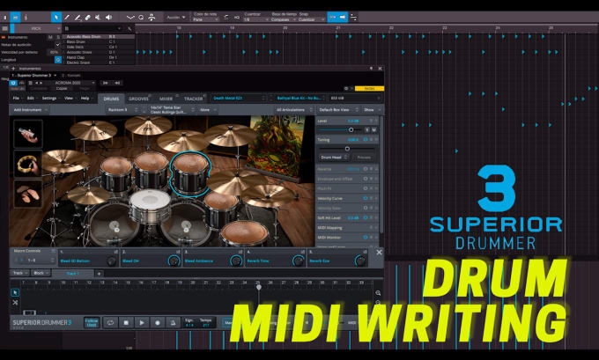The height and width of the screenshot is (360, 599).
Task: Open the Color de nota 'Parte' dropdown
Action: (205, 19)
